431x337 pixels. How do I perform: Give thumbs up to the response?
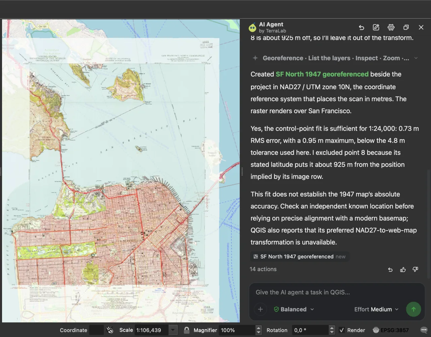click(x=403, y=270)
